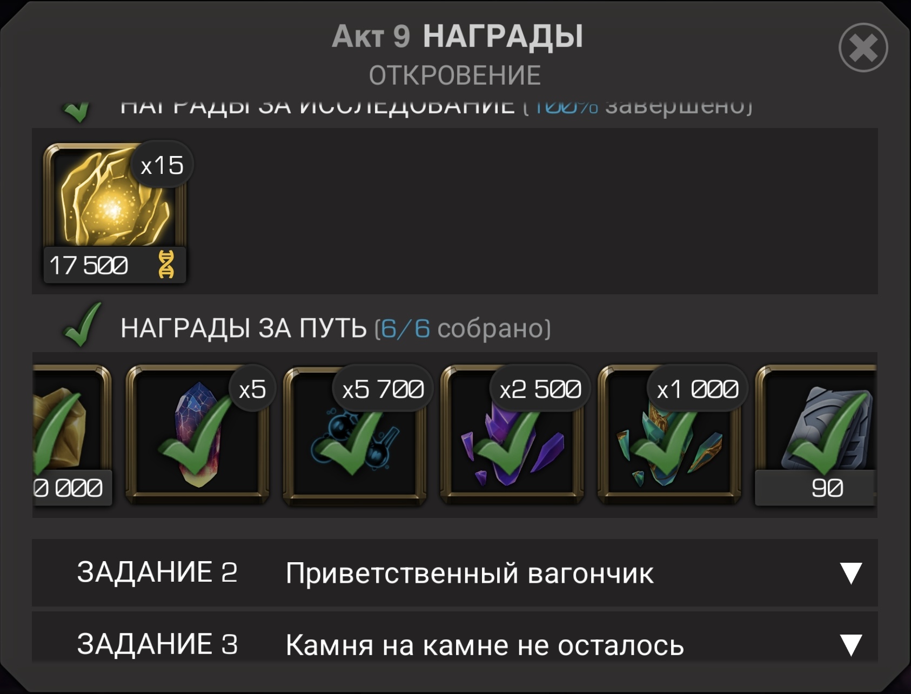911x694 pixels.
Task: Tap the partially visible gold nugget reward
Action: coord(72,435)
